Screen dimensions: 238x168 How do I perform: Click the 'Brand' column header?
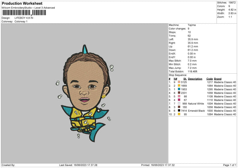(x=217, y=79)
